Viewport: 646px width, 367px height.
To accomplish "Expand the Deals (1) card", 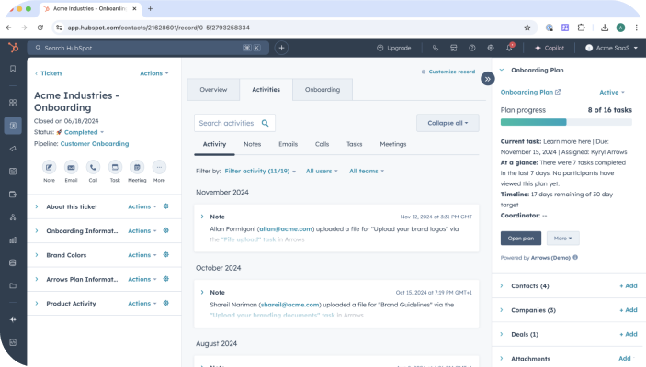I will (502, 334).
